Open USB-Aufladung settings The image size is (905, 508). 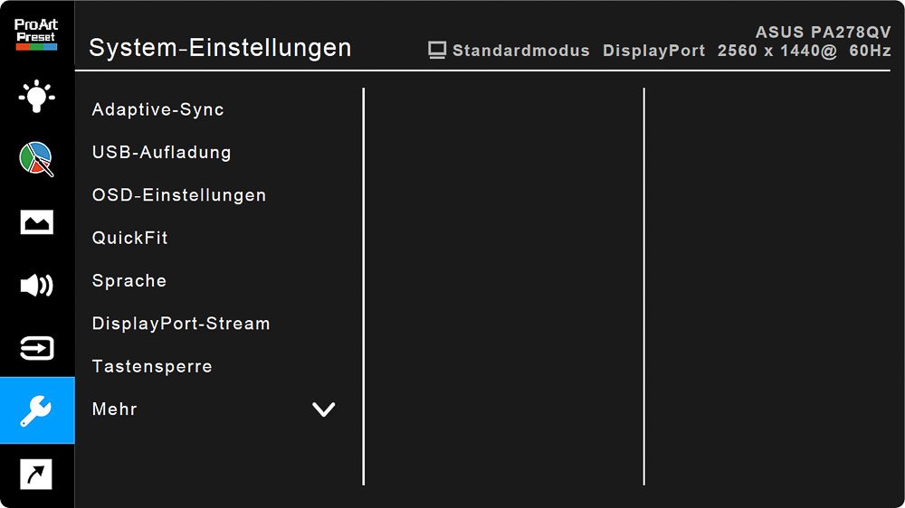(162, 153)
